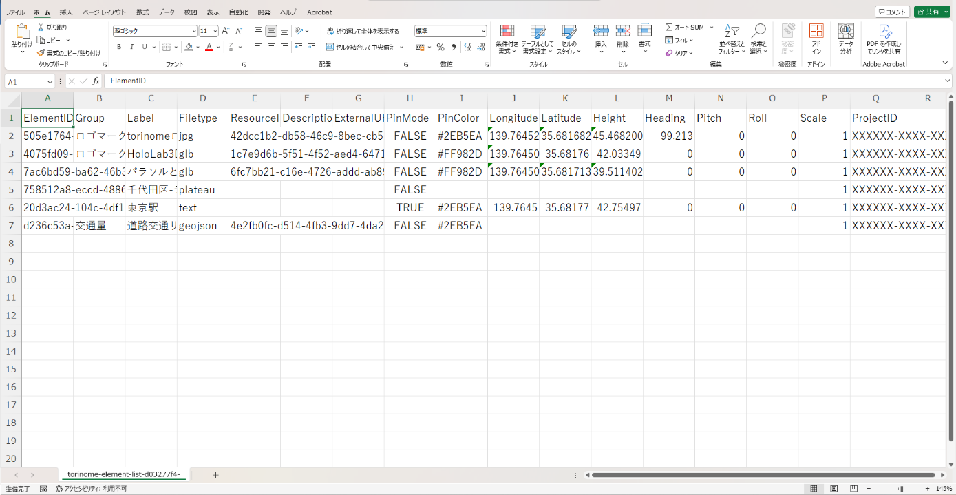Viewport: 956px width, 495px height.
Task: Toggle Bold formatting
Action: (119, 47)
